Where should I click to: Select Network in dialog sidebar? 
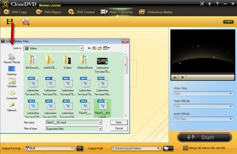point(12,107)
